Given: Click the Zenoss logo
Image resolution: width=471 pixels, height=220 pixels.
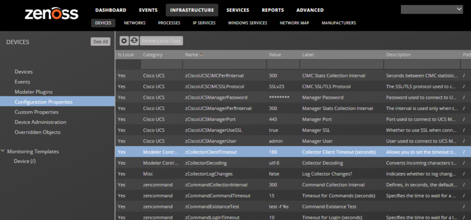Looking at the screenshot, I should [x=52, y=14].
